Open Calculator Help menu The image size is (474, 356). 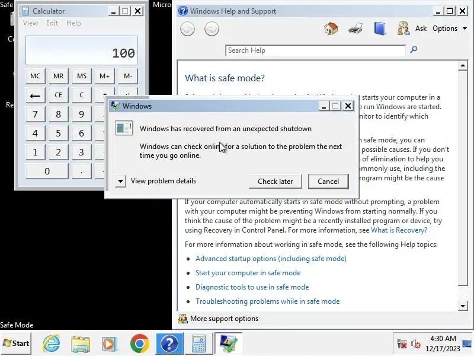[73, 23]
